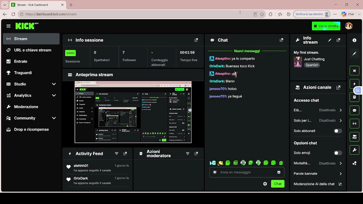Pop out the Azioni canale panel
Screen dimensions: 363x204
tap(338, 88)
